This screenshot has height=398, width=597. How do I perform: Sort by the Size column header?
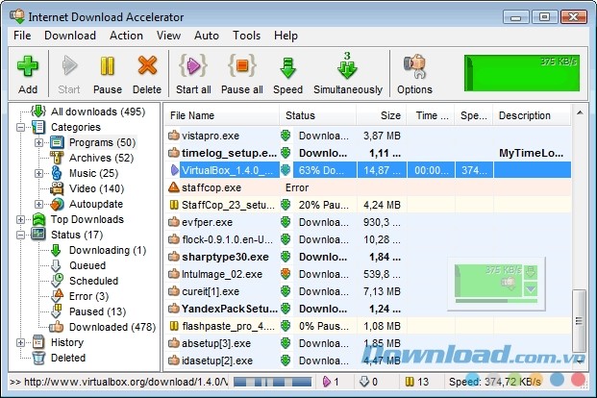coord(381,115)
